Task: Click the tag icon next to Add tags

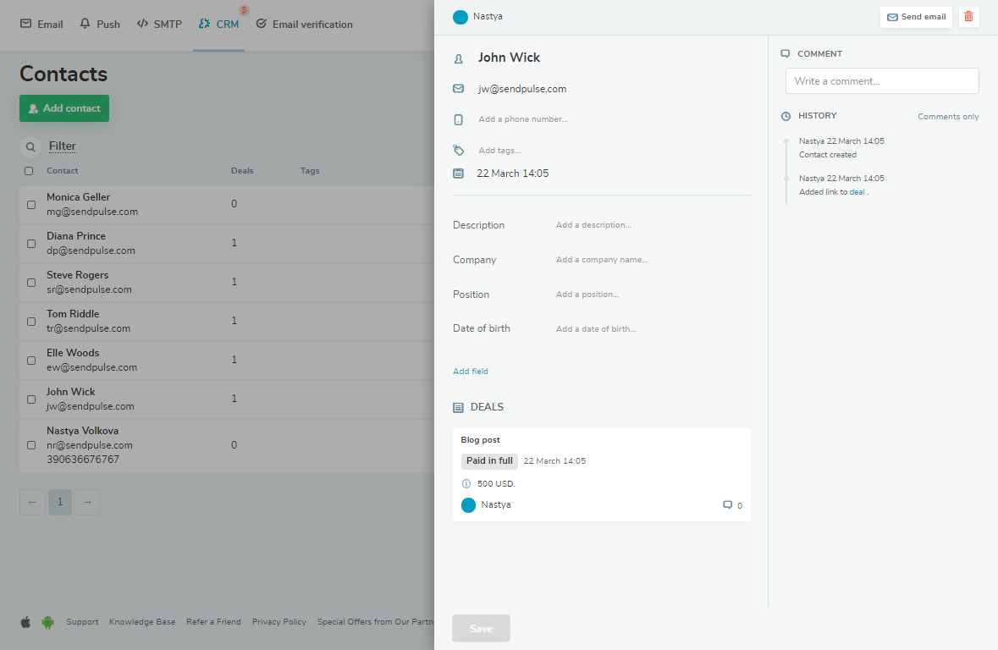Action: tap(458, 151)
